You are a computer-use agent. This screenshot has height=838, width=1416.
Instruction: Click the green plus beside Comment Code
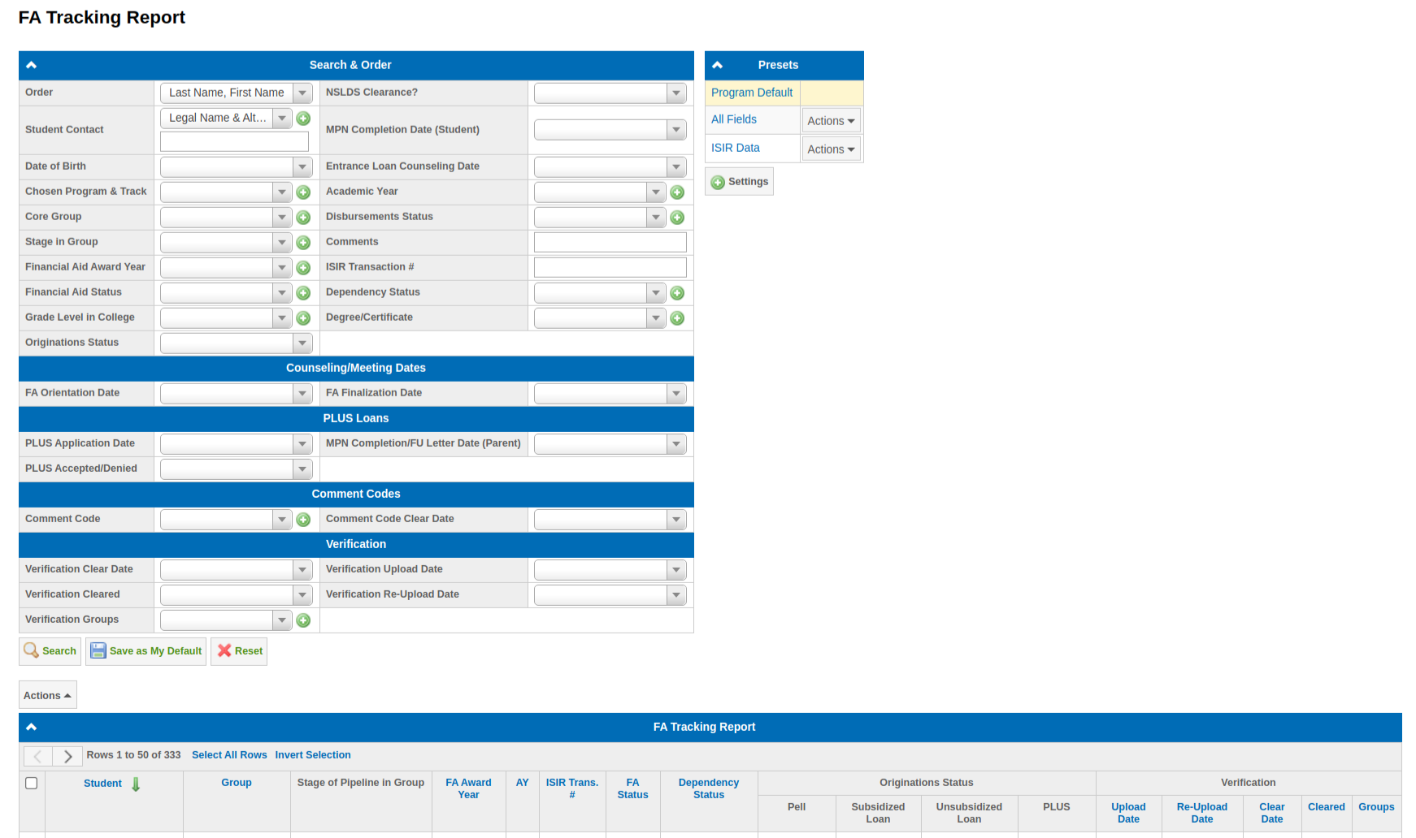coord(303,520)
